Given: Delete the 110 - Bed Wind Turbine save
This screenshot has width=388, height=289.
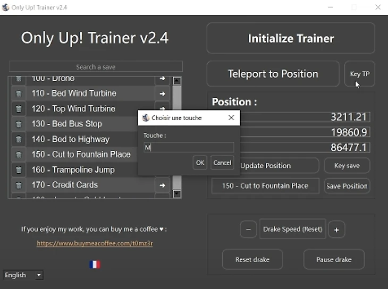Looking at the screenshot, I should click(19, 93).
